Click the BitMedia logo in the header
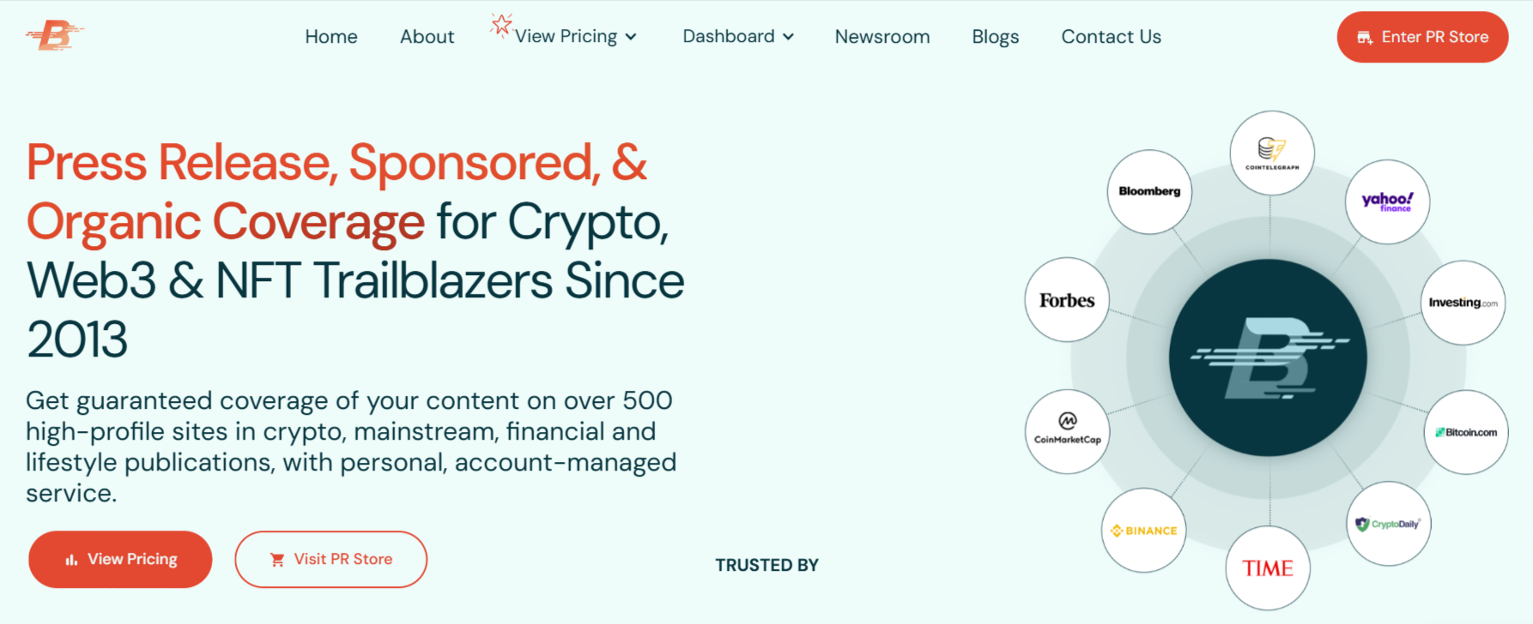This screenshot has height=624, width=1533. tap(54, 36)
